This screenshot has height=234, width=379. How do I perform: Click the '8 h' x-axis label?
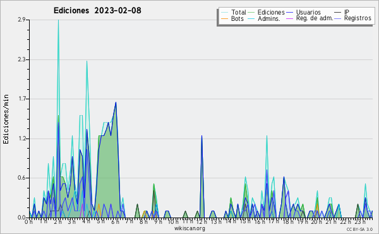click(143, 222)
